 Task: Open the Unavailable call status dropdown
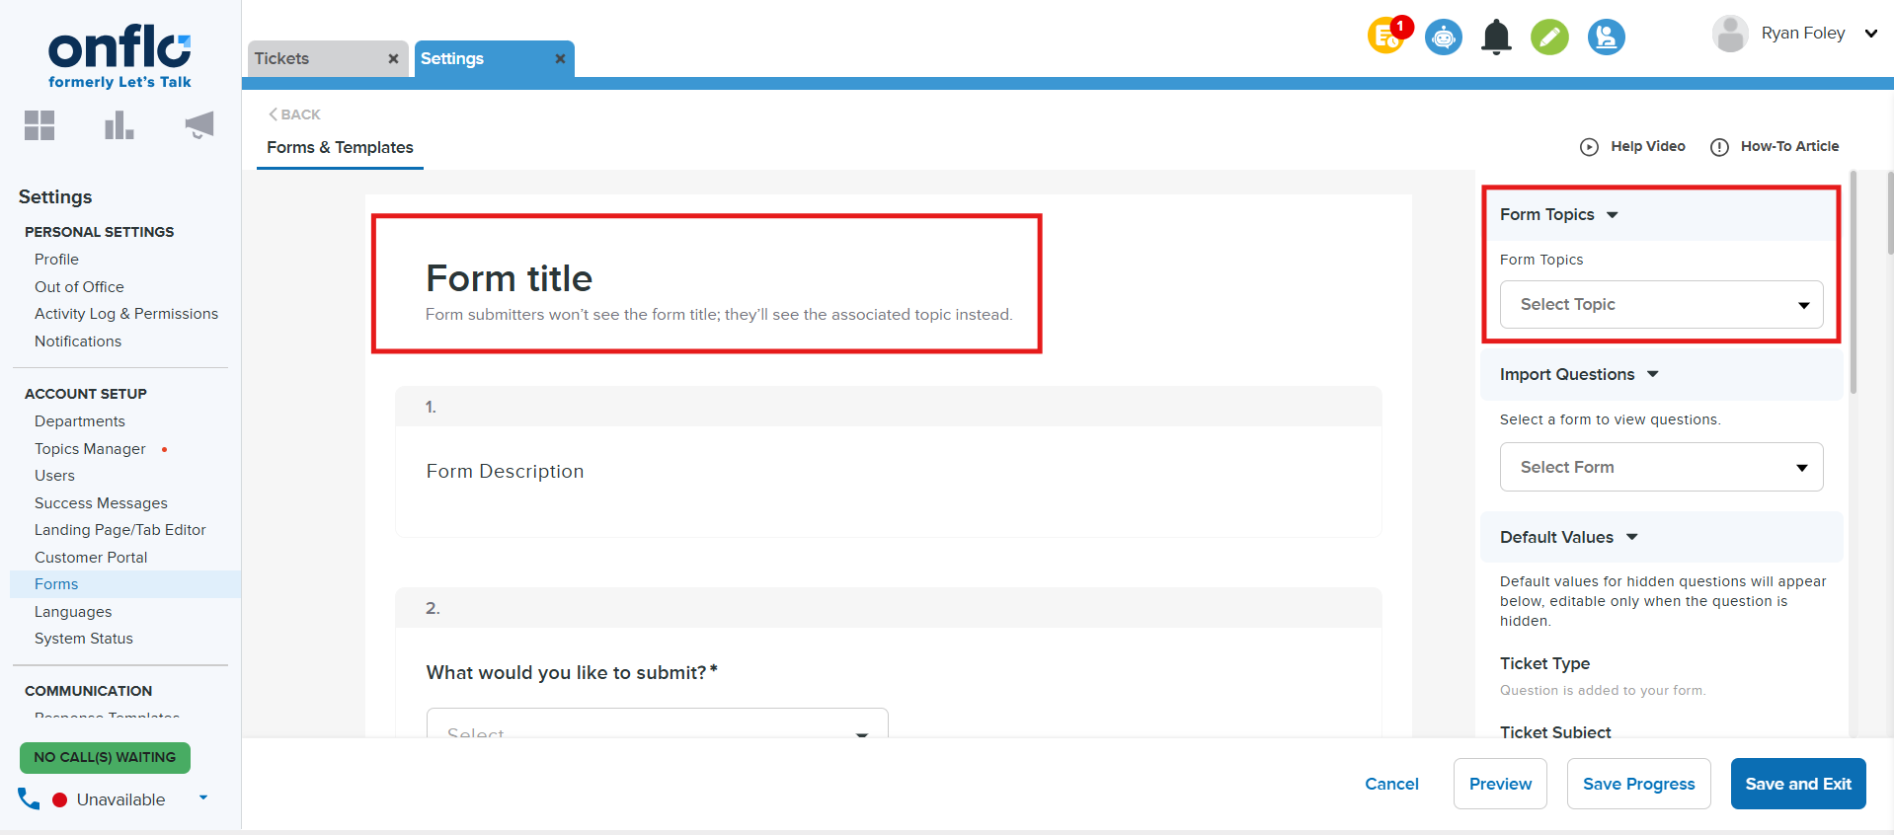(203, 798)
